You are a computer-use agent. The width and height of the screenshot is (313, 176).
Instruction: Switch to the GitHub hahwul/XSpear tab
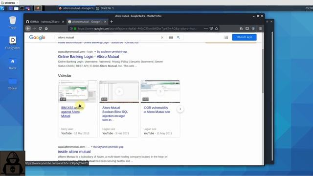[x=45, y=22]
